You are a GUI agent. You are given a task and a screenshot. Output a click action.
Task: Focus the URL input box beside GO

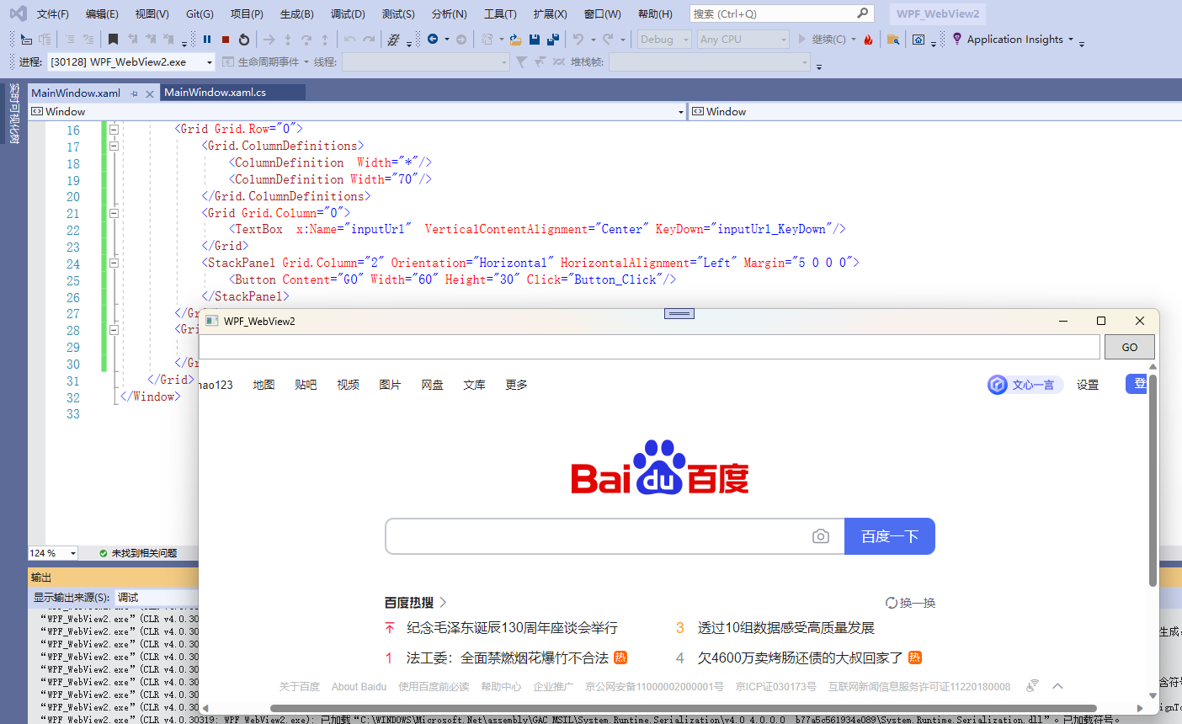point(649,347)
